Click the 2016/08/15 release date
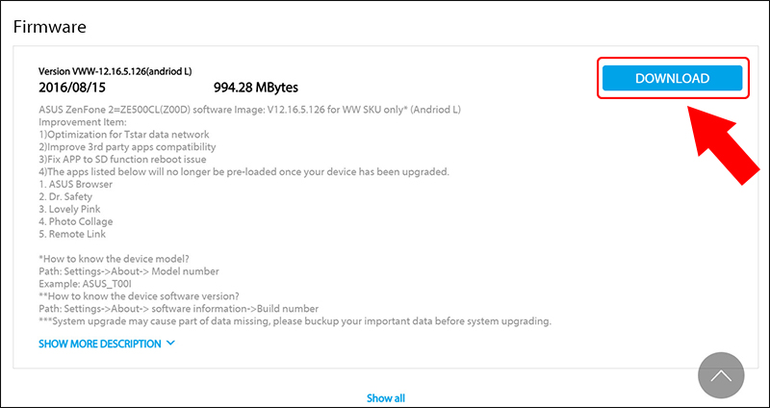The image size is (770, 408). tap(71, 88)
